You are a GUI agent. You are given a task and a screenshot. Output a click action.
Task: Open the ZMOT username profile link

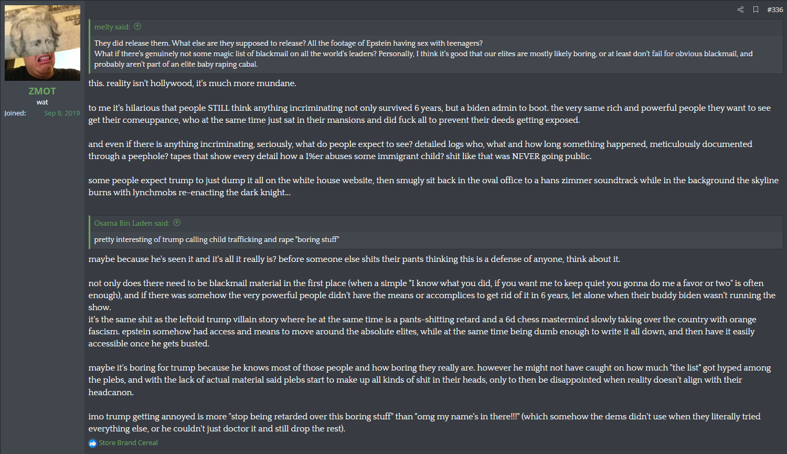pyautogui.click(x=42, y=91)
